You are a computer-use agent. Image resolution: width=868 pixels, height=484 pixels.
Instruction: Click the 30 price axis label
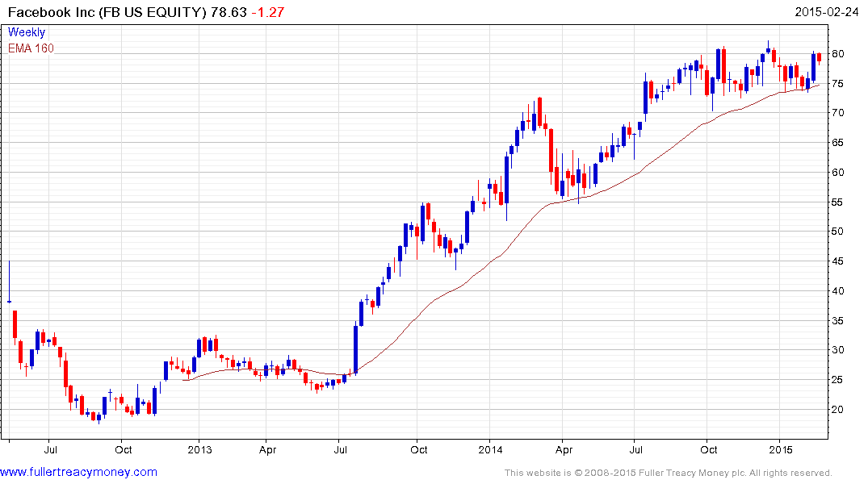point(837,350)
